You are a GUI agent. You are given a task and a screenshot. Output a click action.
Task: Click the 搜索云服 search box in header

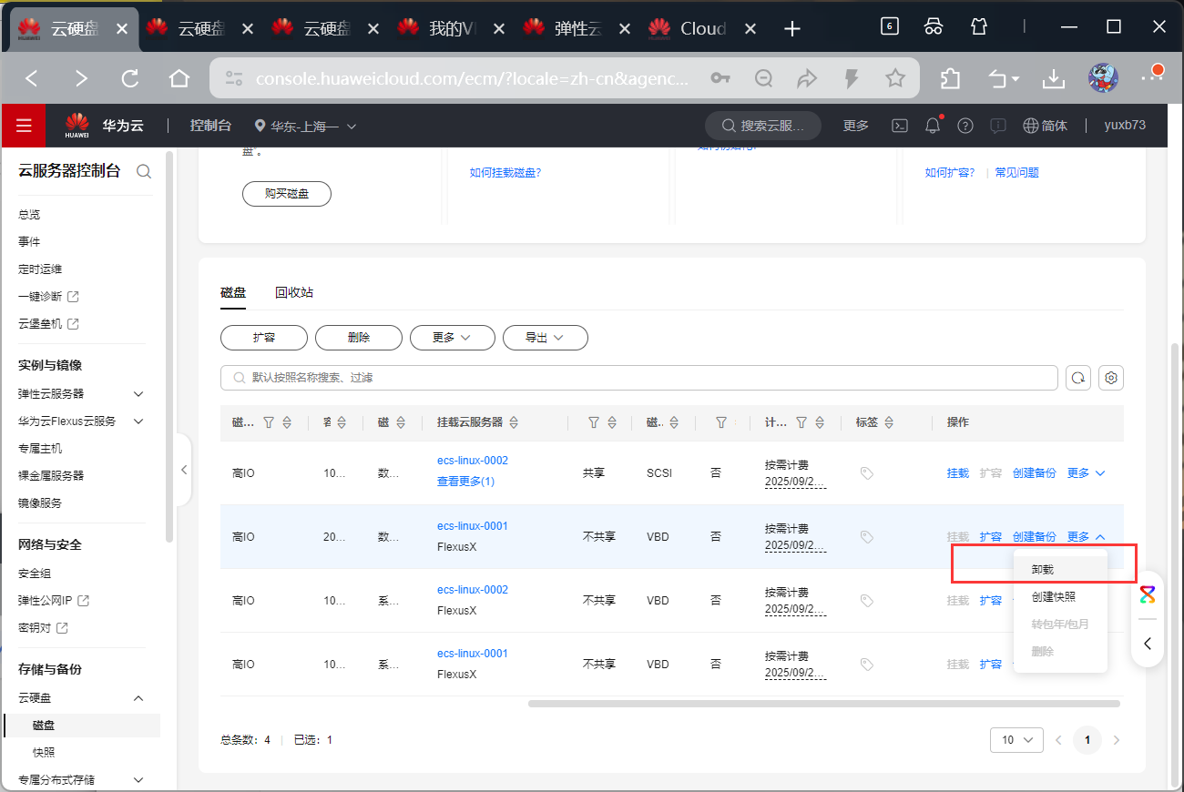point(763,126)
